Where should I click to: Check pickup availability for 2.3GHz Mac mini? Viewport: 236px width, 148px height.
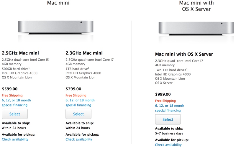point(79,139)
